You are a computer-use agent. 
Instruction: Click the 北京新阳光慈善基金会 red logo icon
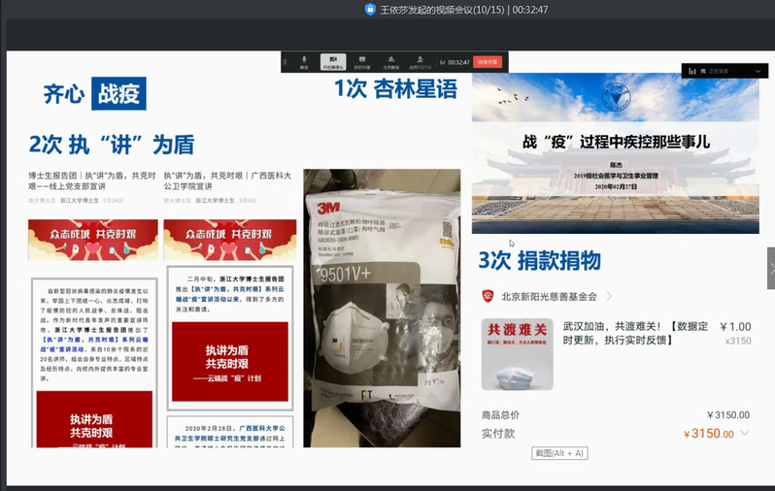(x=489, y=296)
